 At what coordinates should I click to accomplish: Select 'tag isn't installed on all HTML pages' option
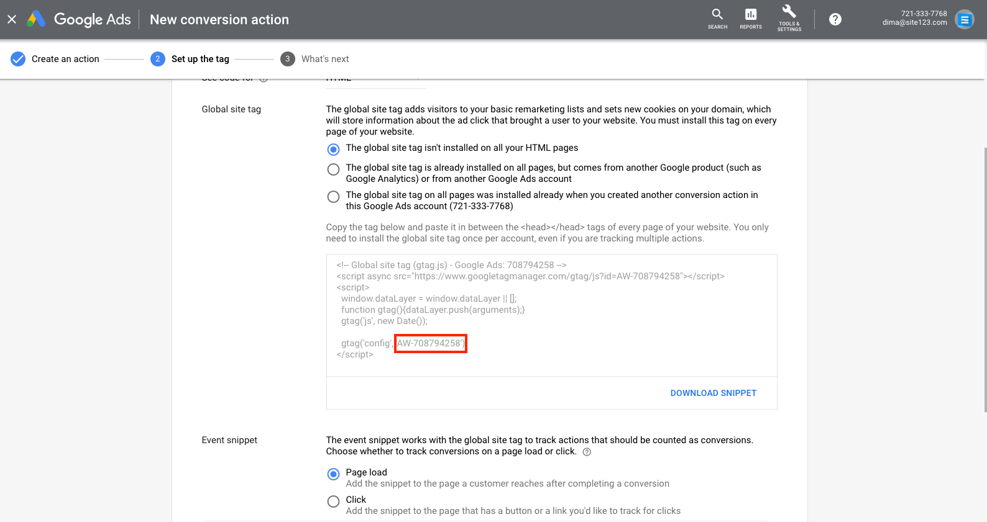[333, 149]
